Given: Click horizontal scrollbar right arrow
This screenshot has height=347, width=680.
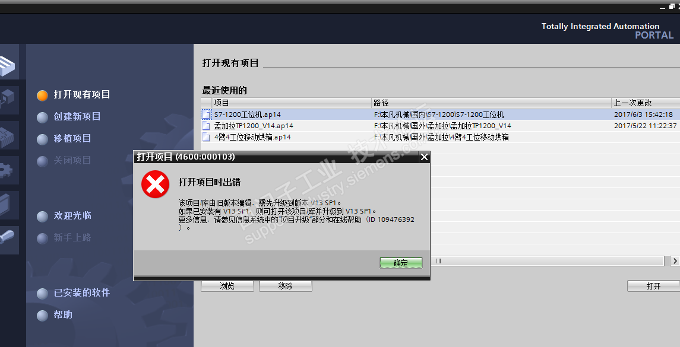Looking at the screenshot, I should pos(675,261).
